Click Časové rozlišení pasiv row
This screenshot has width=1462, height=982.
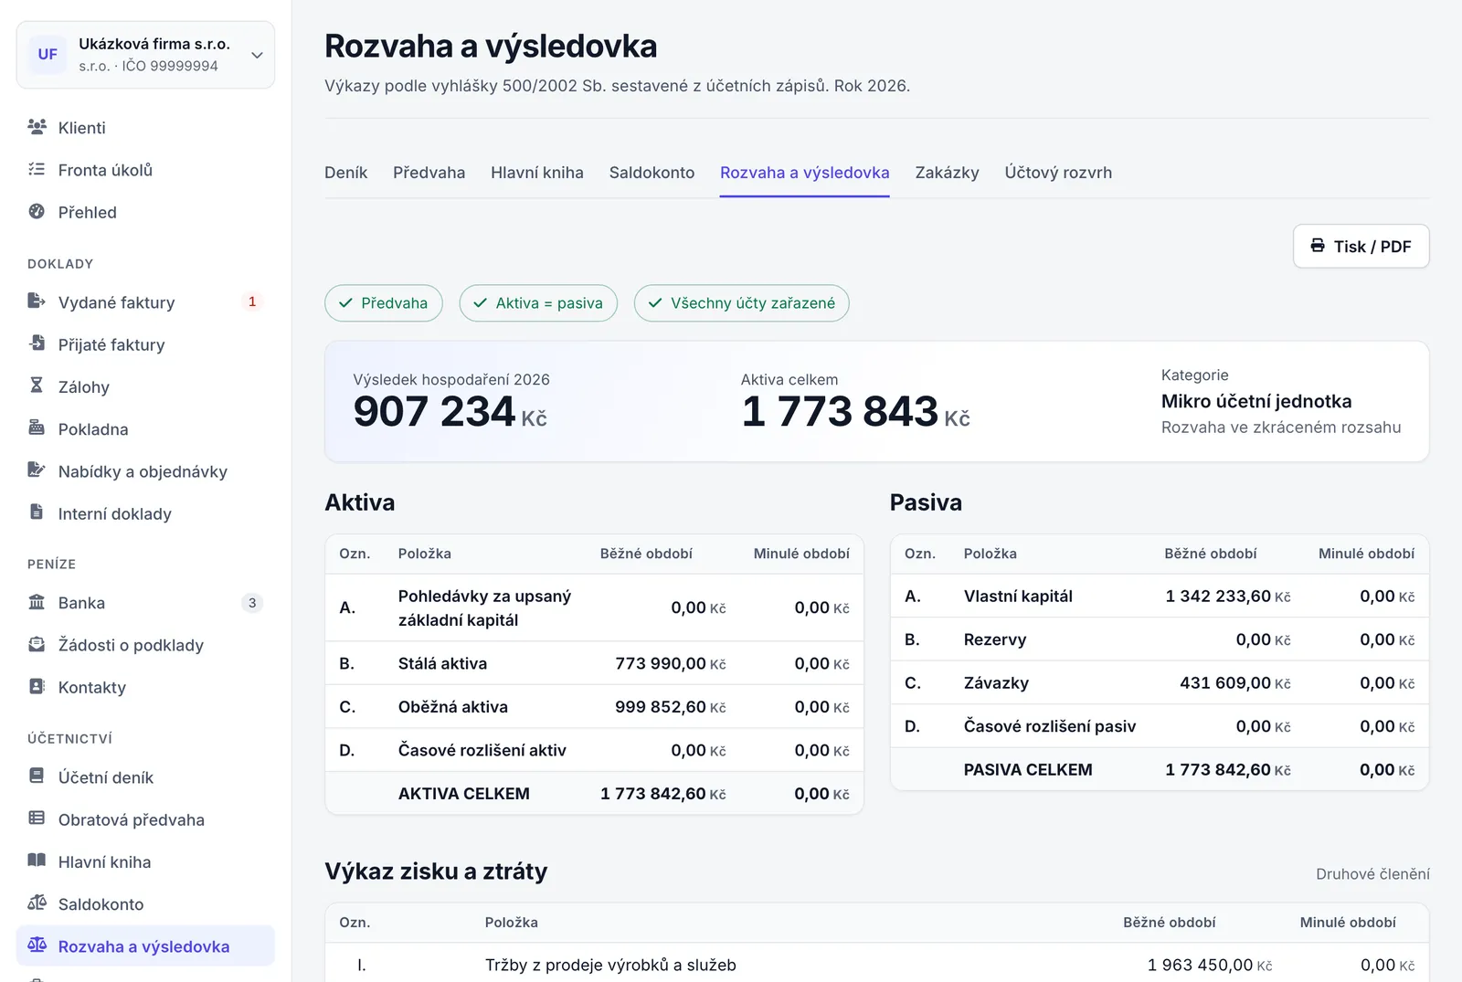pyautogui.click(x=1160, y=726)
